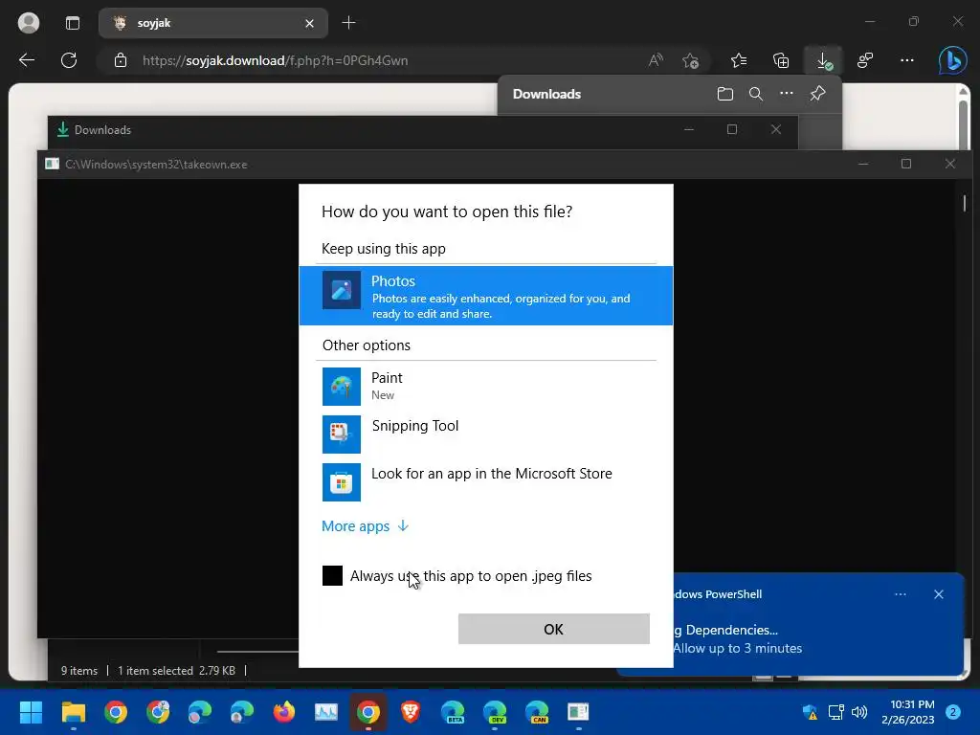The width and height of the screenshot is (980, 735).
Task: Go back in the Edge browser
Action: click(x=27, y=60)
